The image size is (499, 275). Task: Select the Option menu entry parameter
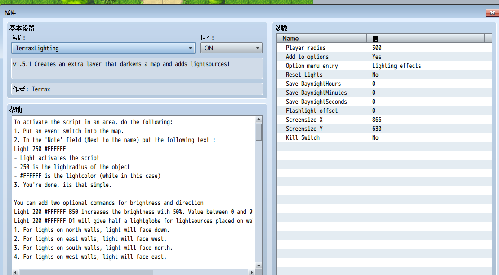point(384,66)
